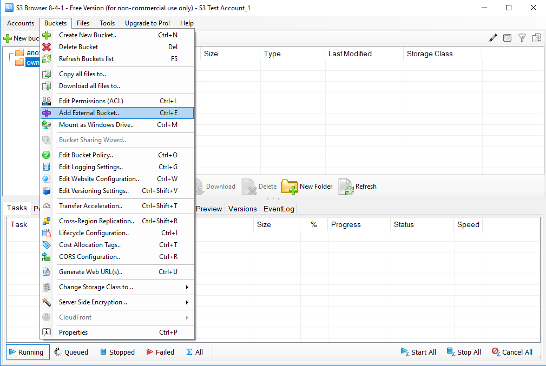Image resolution: width=546 pixels, height=366 pixels.
Task: Toggle the Stopped tasks filter
Action: (117, 352)
